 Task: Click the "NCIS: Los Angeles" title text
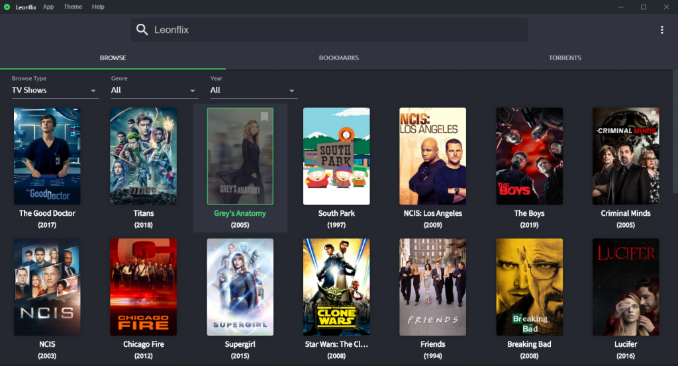433,213
